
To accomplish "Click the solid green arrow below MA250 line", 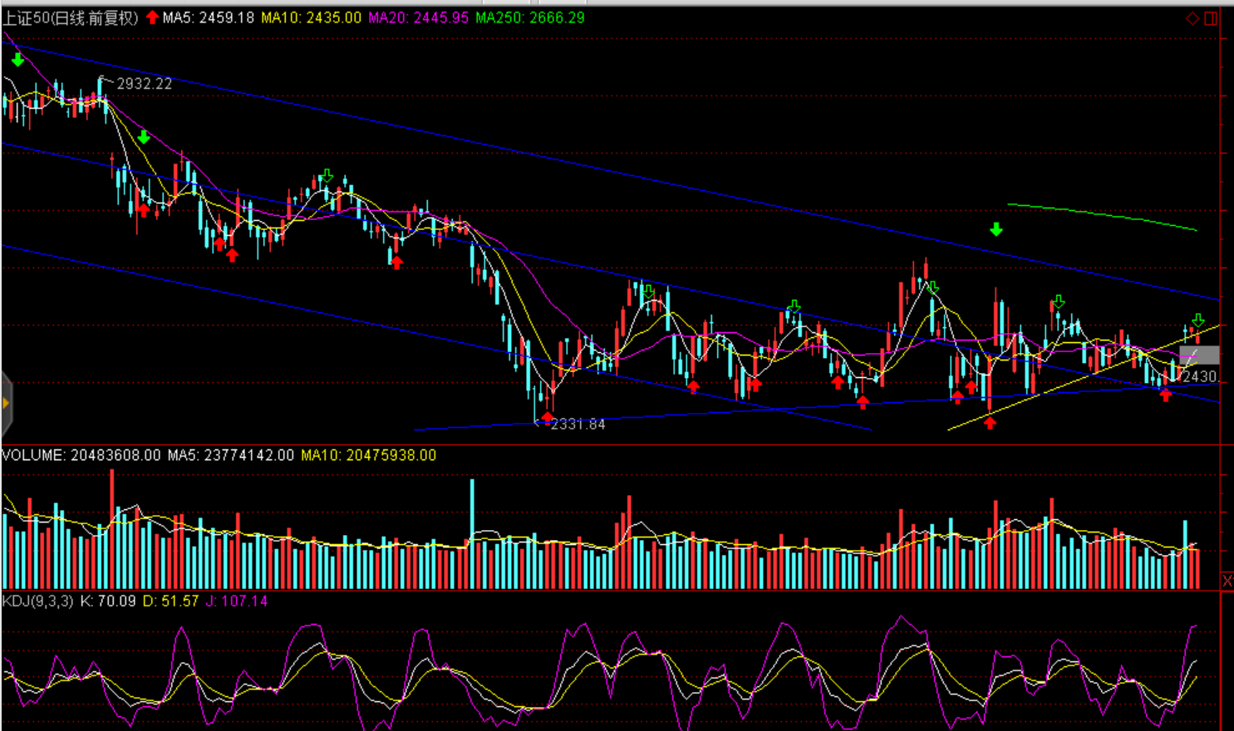I will [996, 229].
